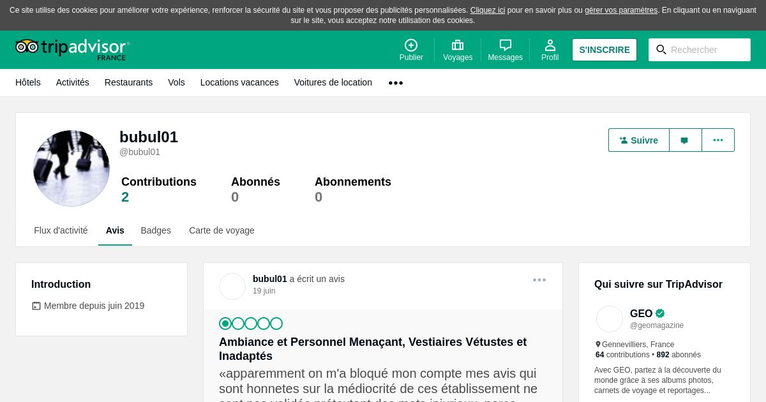Click the review excerpt starting «apparemment
The width and height of the screenshot is (766, 402).
pyautogui.click(x=379, y=384)
